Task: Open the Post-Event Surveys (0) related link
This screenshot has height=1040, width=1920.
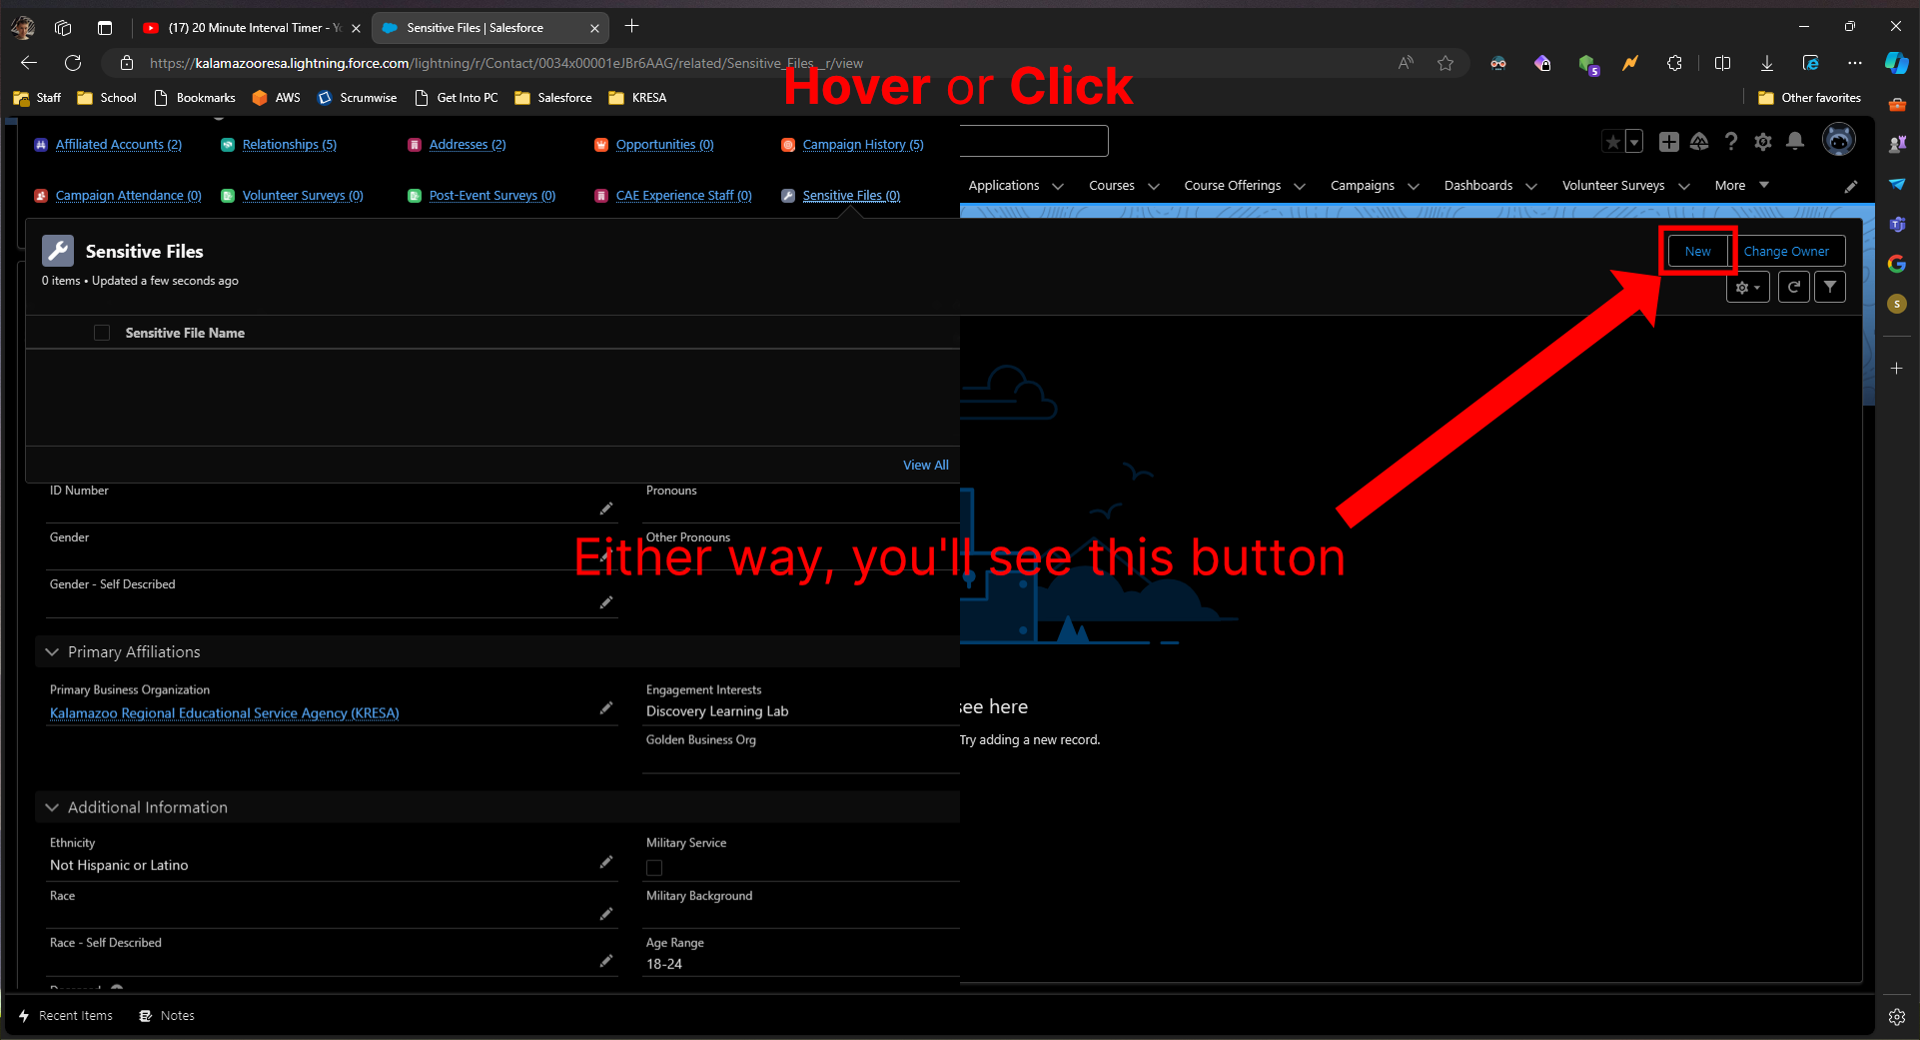Action: pyautogui.click(x=491, y=196)
